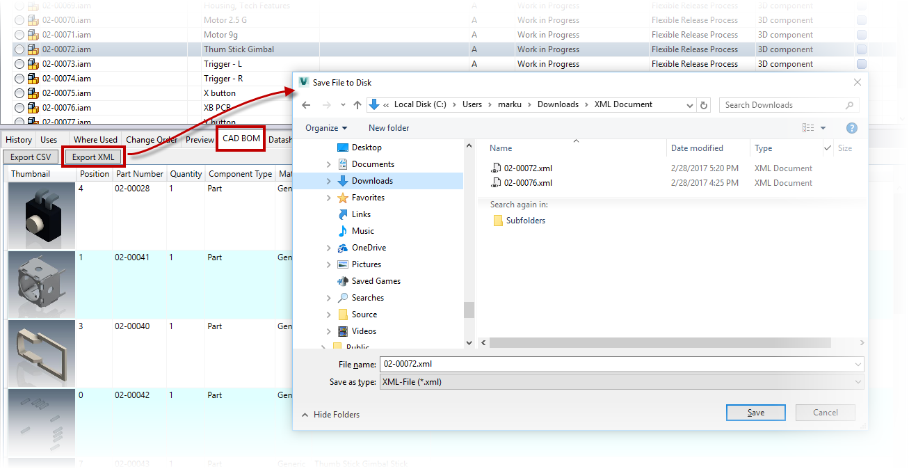Click the search magnifier in Search Downloads

849,104
